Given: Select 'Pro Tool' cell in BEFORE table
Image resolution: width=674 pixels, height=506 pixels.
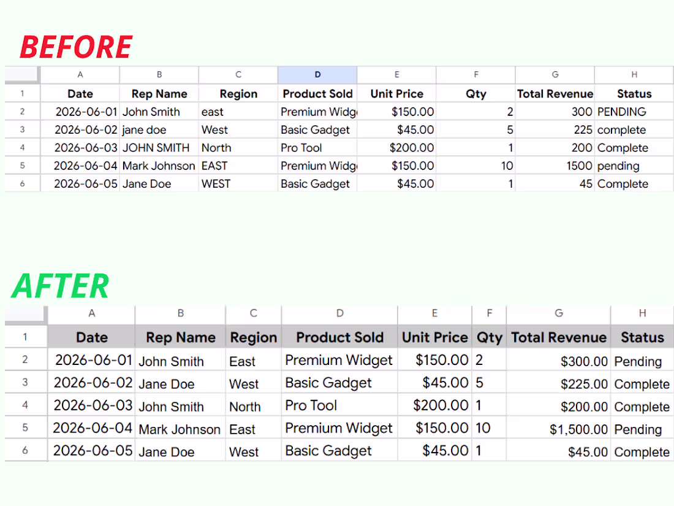Looking at the screenshot, I should [317, 148].
